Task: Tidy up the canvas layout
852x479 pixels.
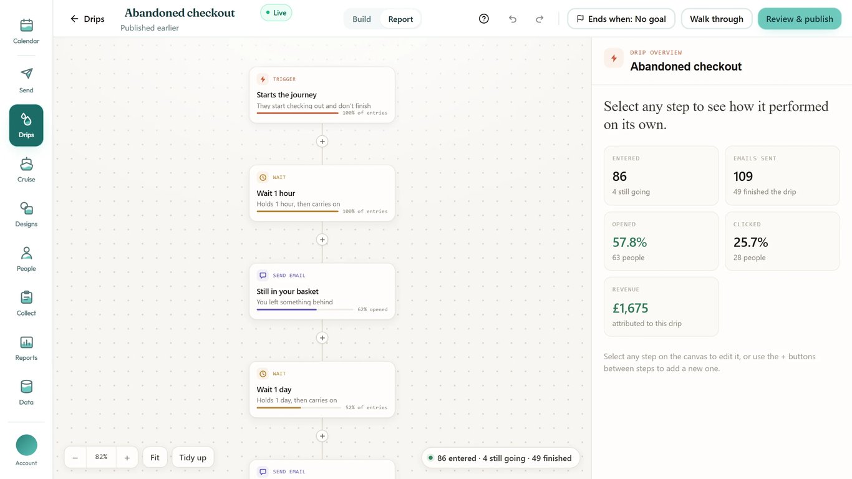Action: tap(193, 457)
